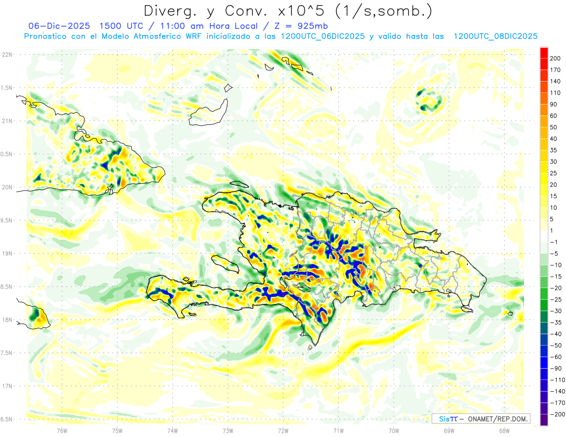Screen dimensions: 566x437
Task: Click the longitude label '68W'
Action: [x=504, y=431]
